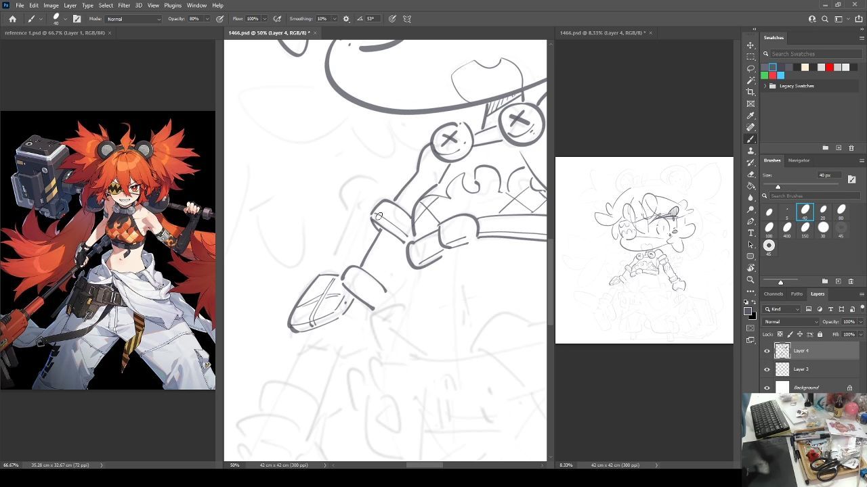Select the Zoom tool
The image size is (867, 487).
pos(750,279)
